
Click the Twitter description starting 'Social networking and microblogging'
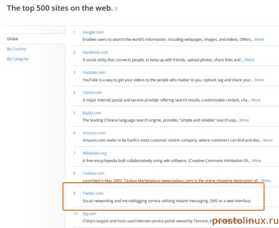click(167, 201)
